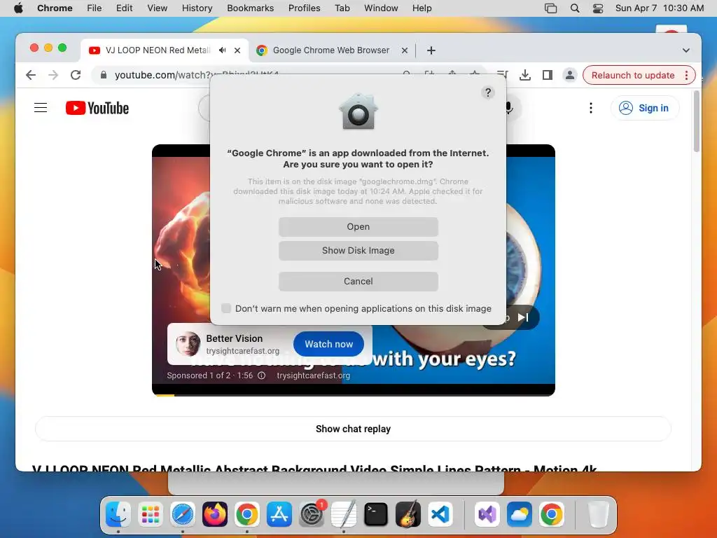717x538 pixels.
Task: Open ad info circle icon
Action: [x=262, y=375]
